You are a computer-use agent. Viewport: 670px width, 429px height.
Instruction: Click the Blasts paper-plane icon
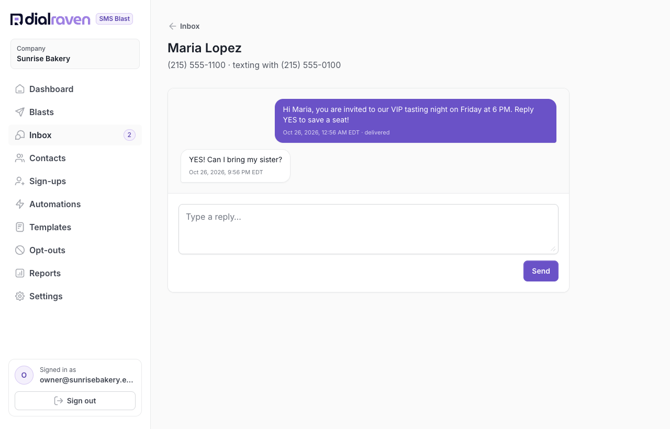[x=20, y=112]
